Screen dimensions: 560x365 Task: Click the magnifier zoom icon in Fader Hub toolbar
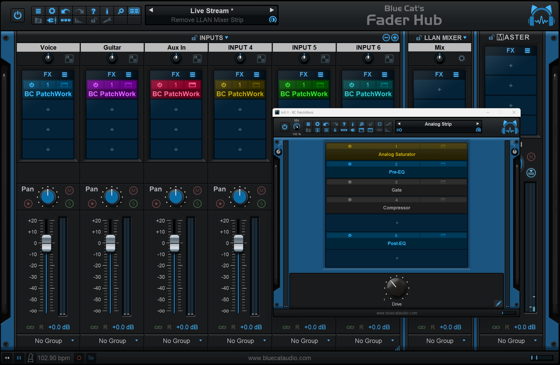coord(121,11)
